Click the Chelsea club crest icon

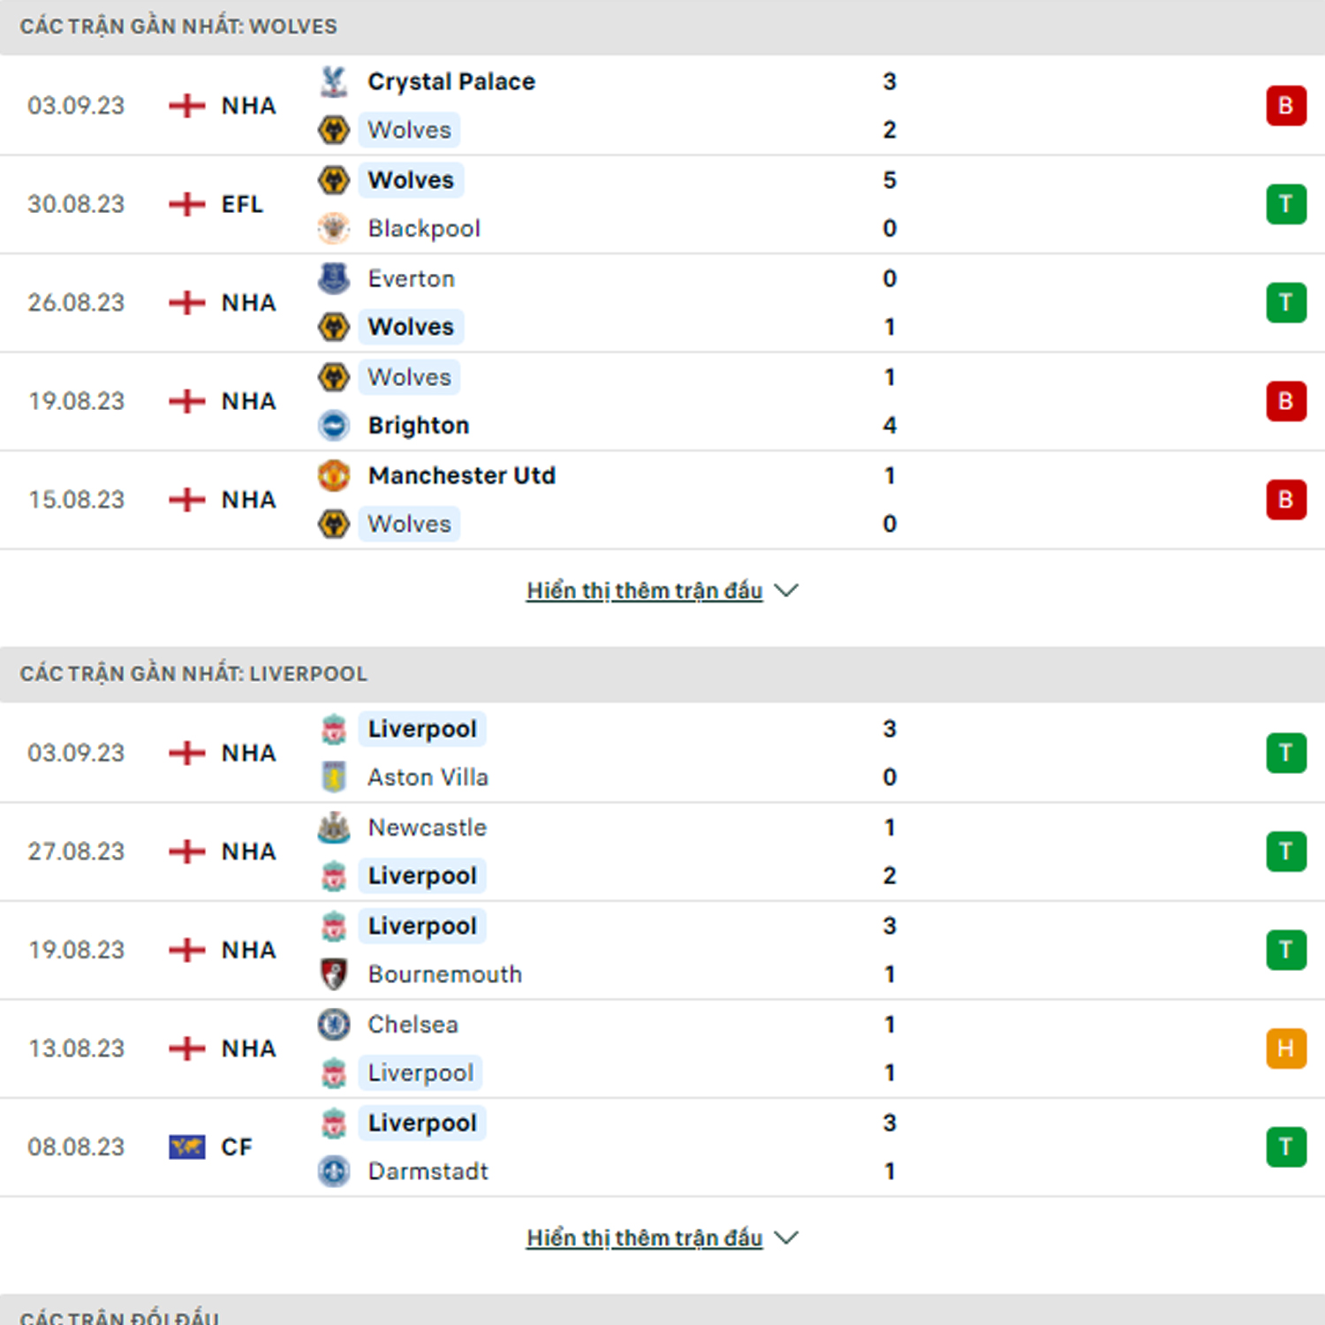tap(334, 1025)
